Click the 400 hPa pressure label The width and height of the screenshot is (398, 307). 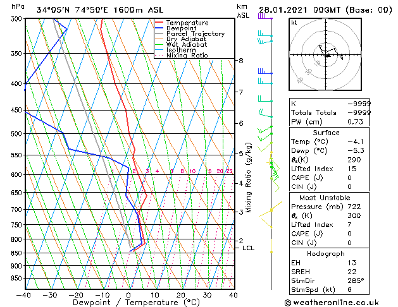point(18,83)
